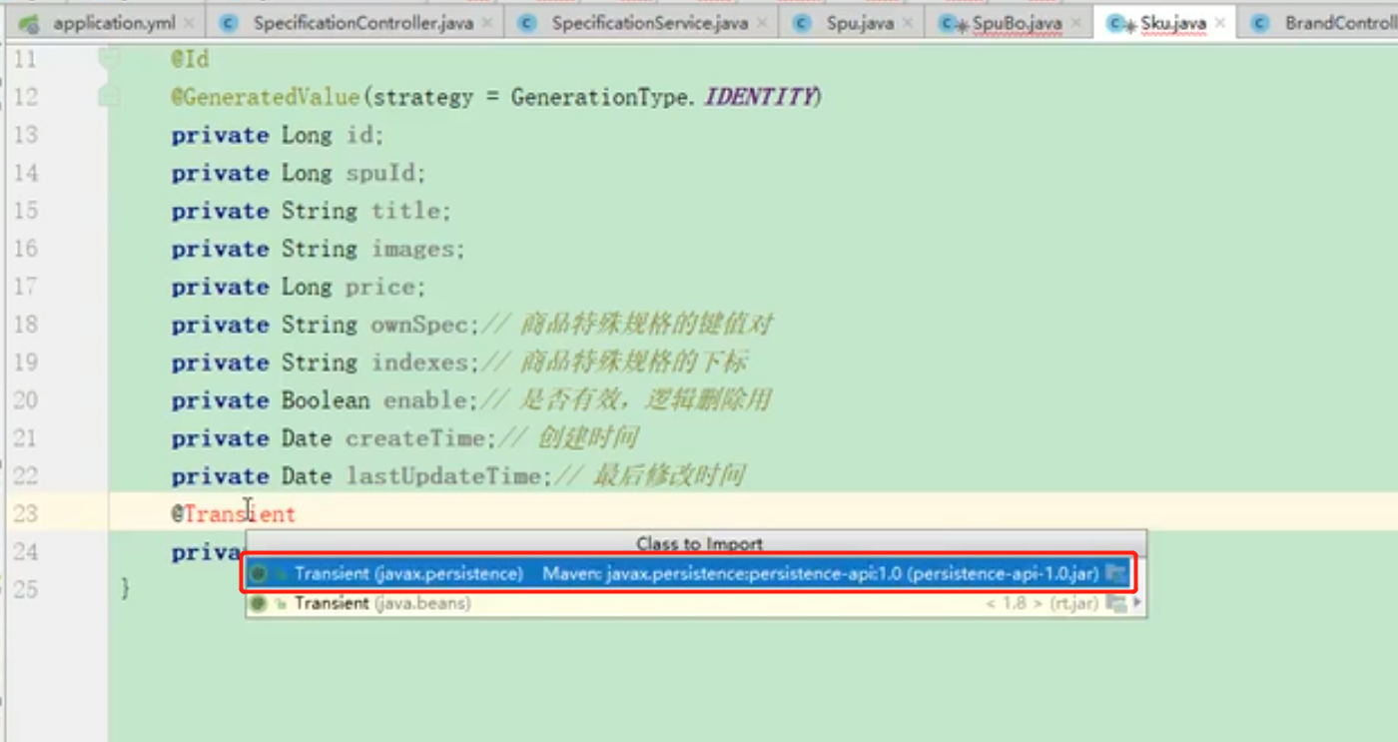Close the SpecificationController.java tab
The height and width of the screenshot is (742, 1398).
point(486,23)
